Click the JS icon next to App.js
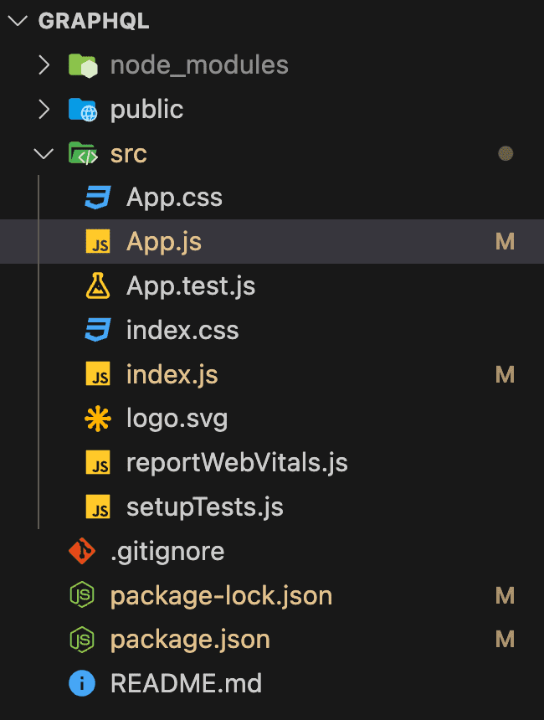 (x=99, y=243)
